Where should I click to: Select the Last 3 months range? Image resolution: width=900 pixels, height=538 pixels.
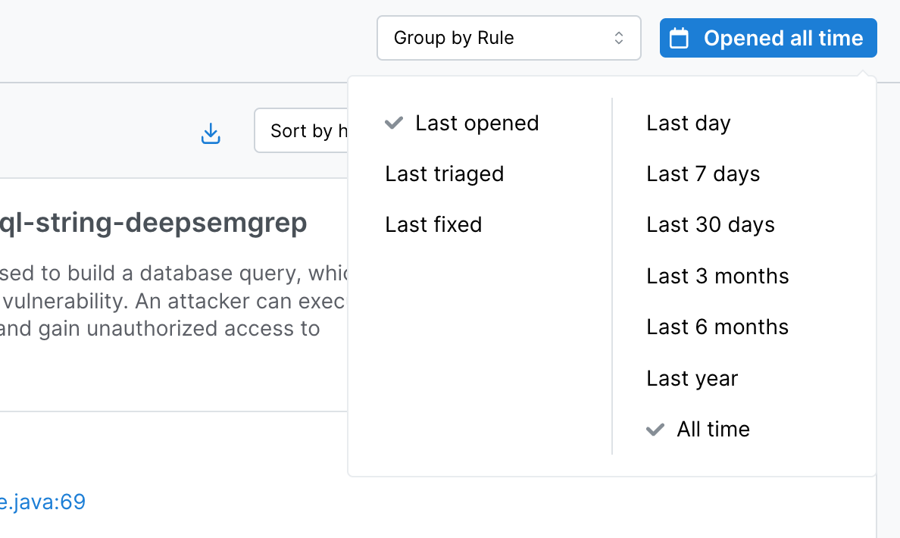click(x=717, y=277)
